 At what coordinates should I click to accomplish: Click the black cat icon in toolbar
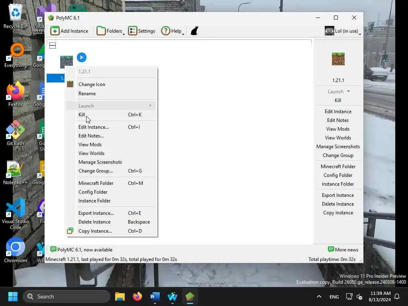tap(194, 31)
